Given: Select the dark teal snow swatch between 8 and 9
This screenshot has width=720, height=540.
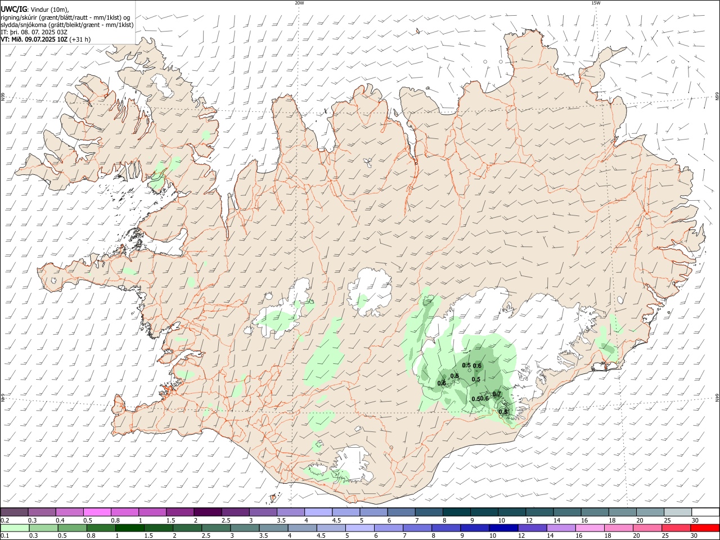Looking at the screenshot, I should 456,512.
